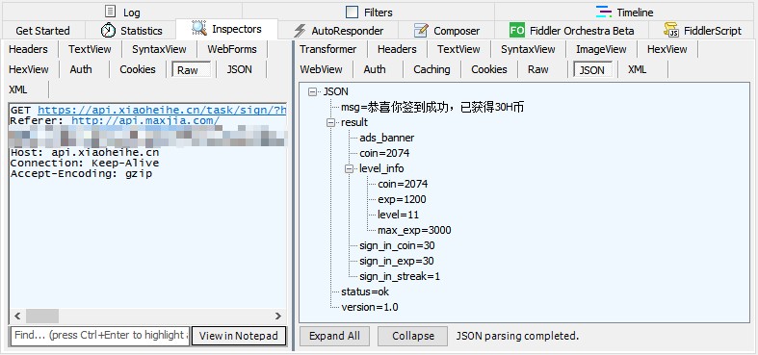Collapse the level_info tree node
758x355 pixels.
[x=349, y=168]
